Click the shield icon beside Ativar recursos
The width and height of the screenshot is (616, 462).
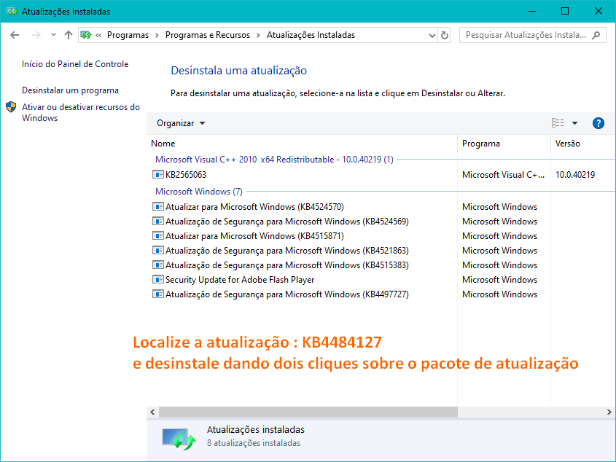coord(11,107)
